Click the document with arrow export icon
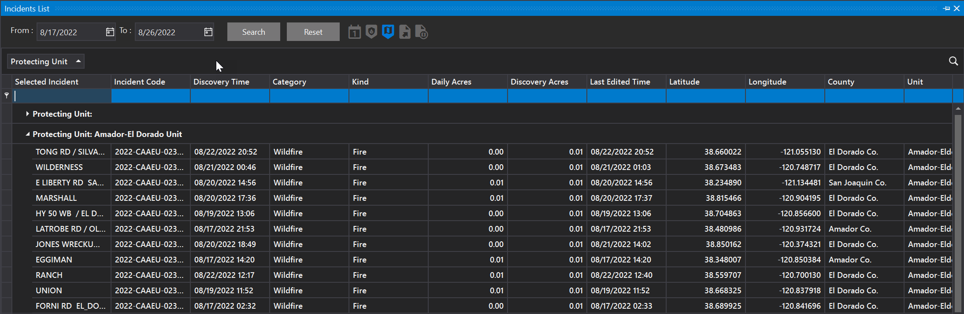This screenshot has height=314, width=964. pos(404,32)
